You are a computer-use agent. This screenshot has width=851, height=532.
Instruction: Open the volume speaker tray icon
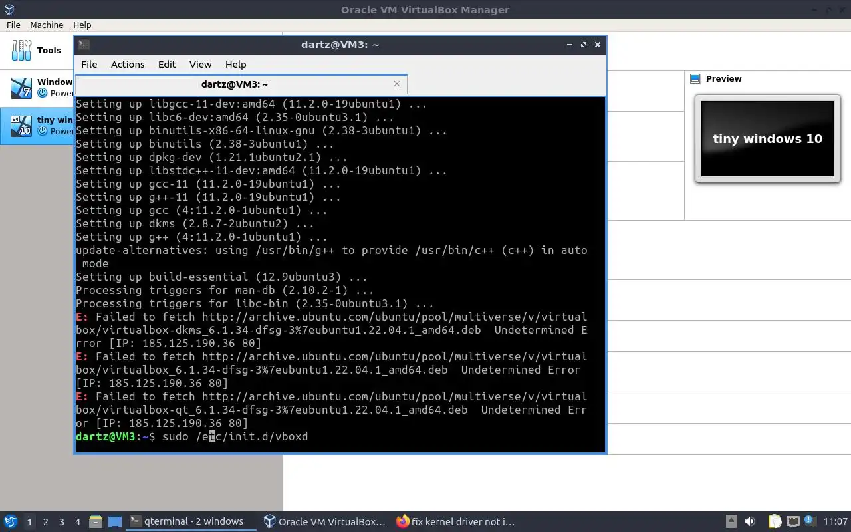coord(750,522)
